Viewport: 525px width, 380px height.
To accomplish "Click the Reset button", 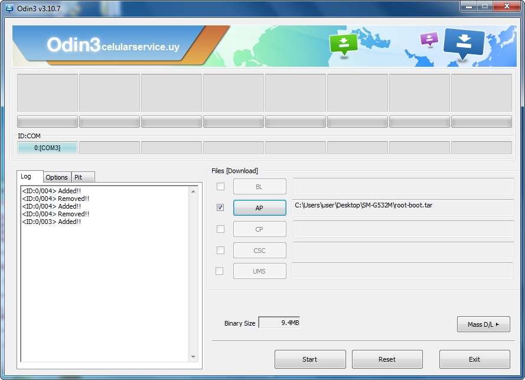I will tap(387, 359).
